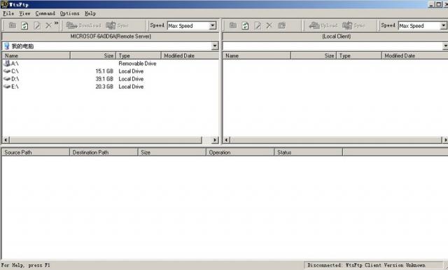The image size is (448, 270).
Task: Sort local list by Size column
Action: pos(314,56)
